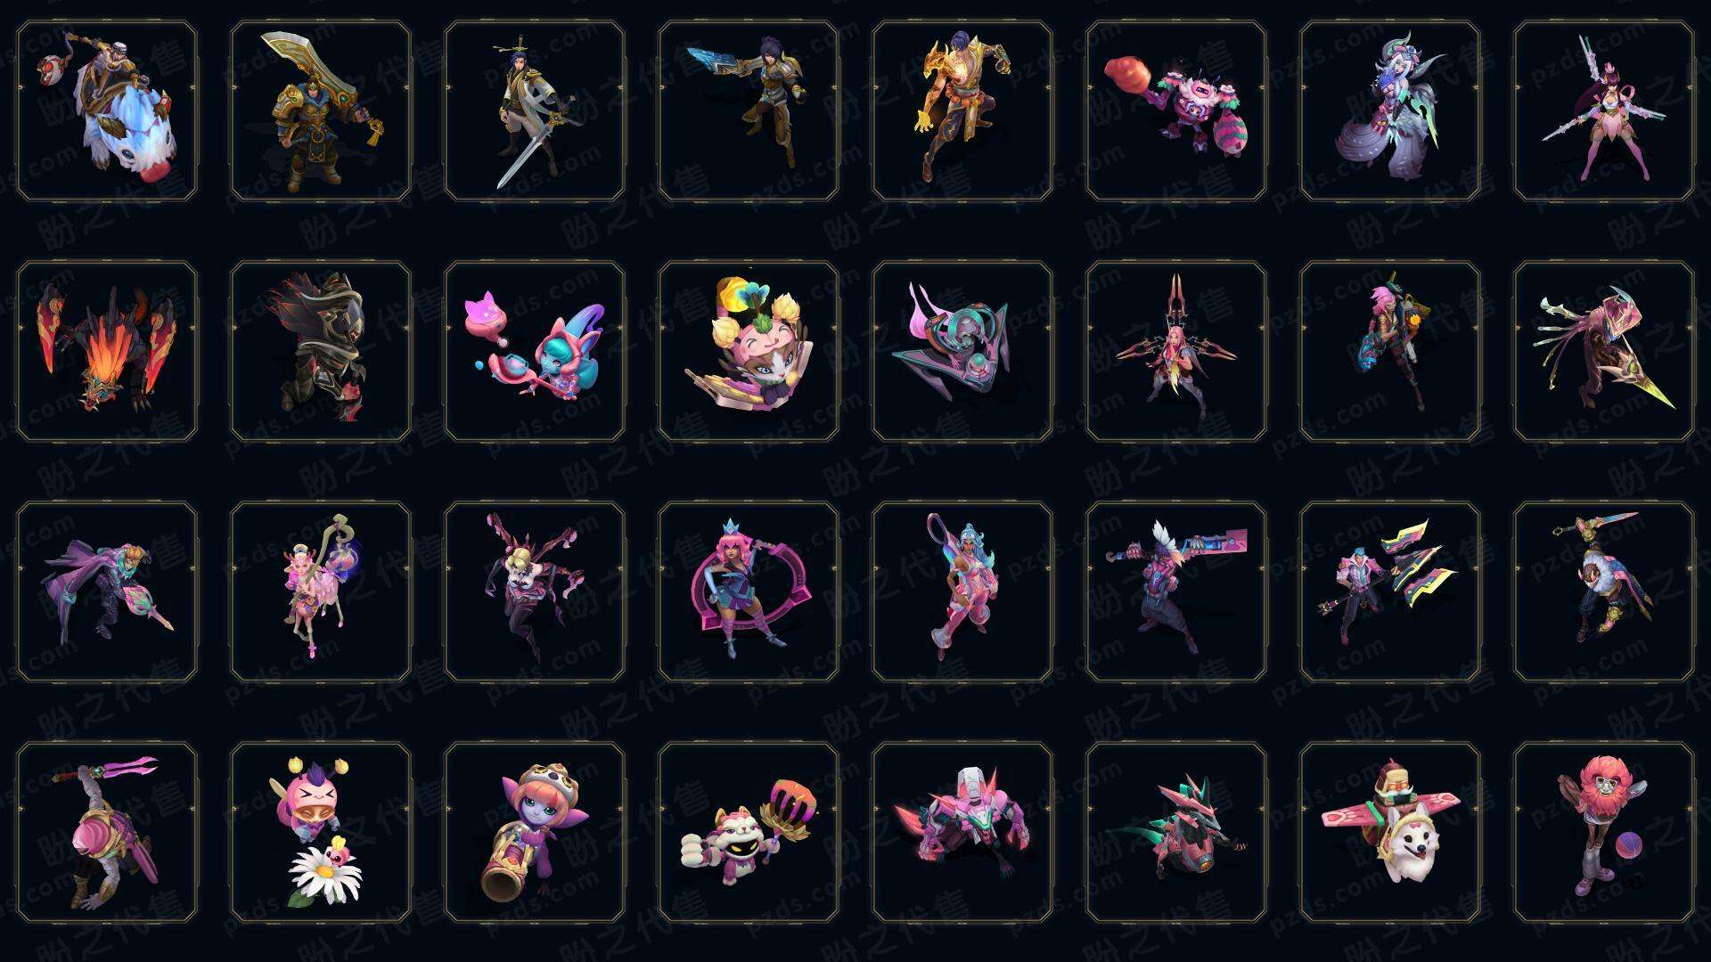Viewport: 1711px width, 962px height.
Task: Select the pink cat with golden paw staff
Action: click(x=749, y=832)
